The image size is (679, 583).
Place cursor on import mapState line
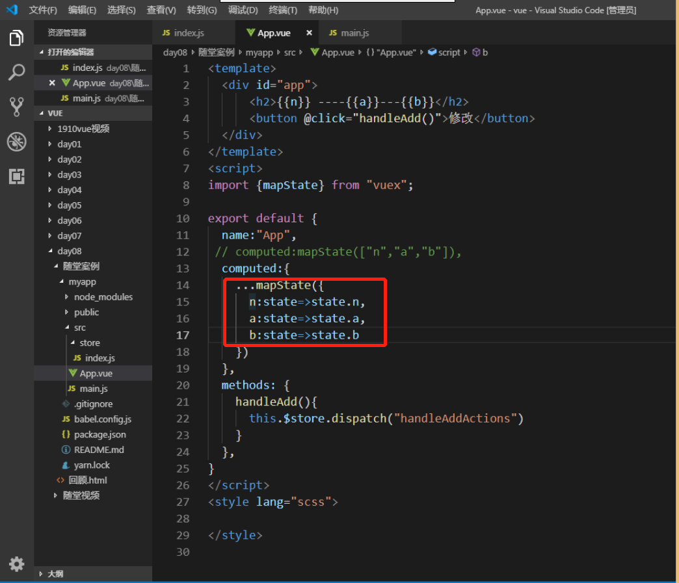coord(310,185)
